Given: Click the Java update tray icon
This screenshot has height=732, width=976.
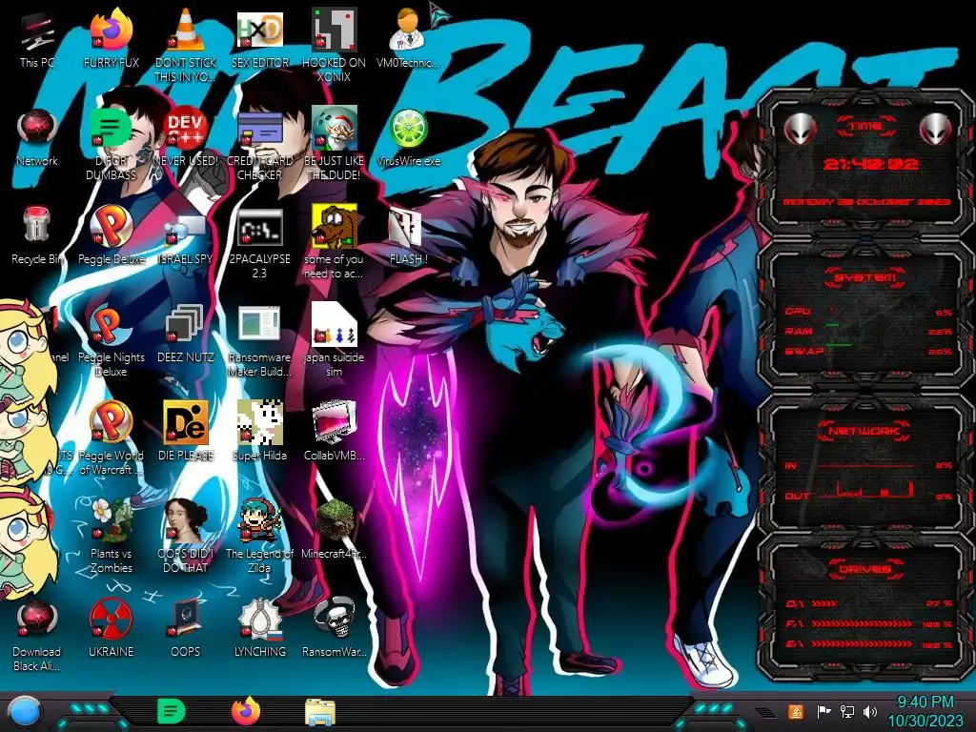Looking at the screenshot, I should click(795, 711).
